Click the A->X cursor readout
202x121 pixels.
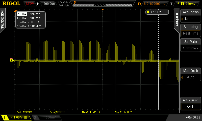click(29, 14)
